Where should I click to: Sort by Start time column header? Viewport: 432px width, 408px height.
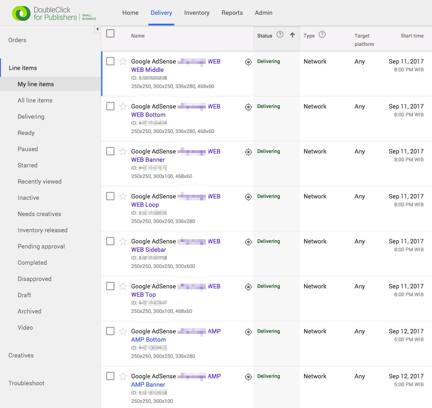(412, 36)
